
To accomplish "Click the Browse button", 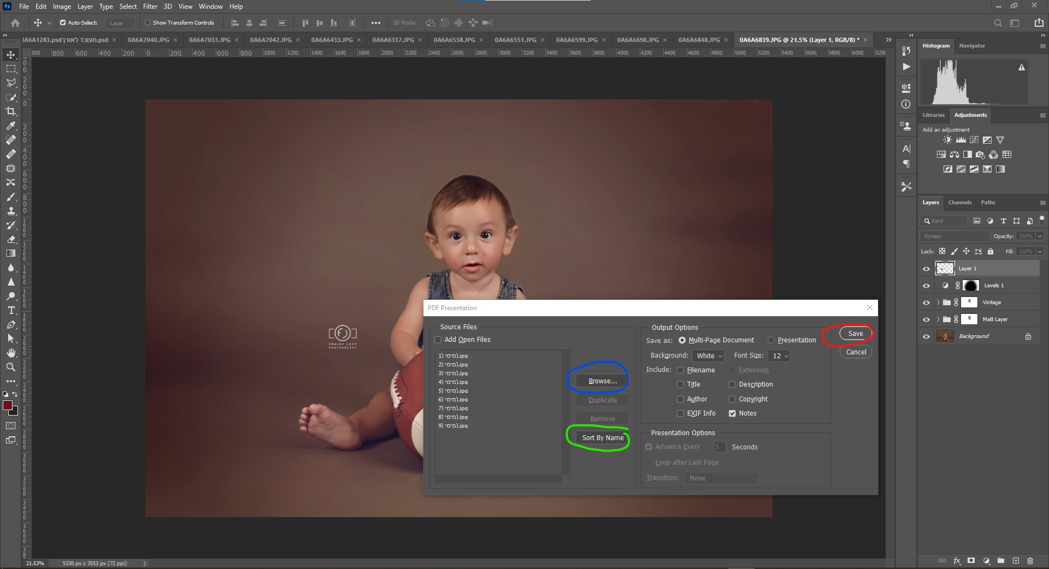I will click(602, 381).
